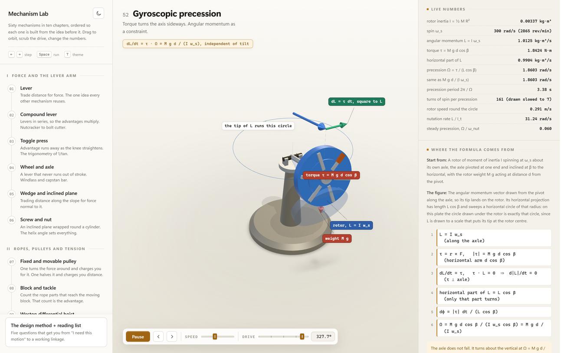Click the 'WHERE THE FORMULA COMES FROM' heading
The height and width of the screenshot is (353, 564).
pyautogui.click(x=472, y=150)
